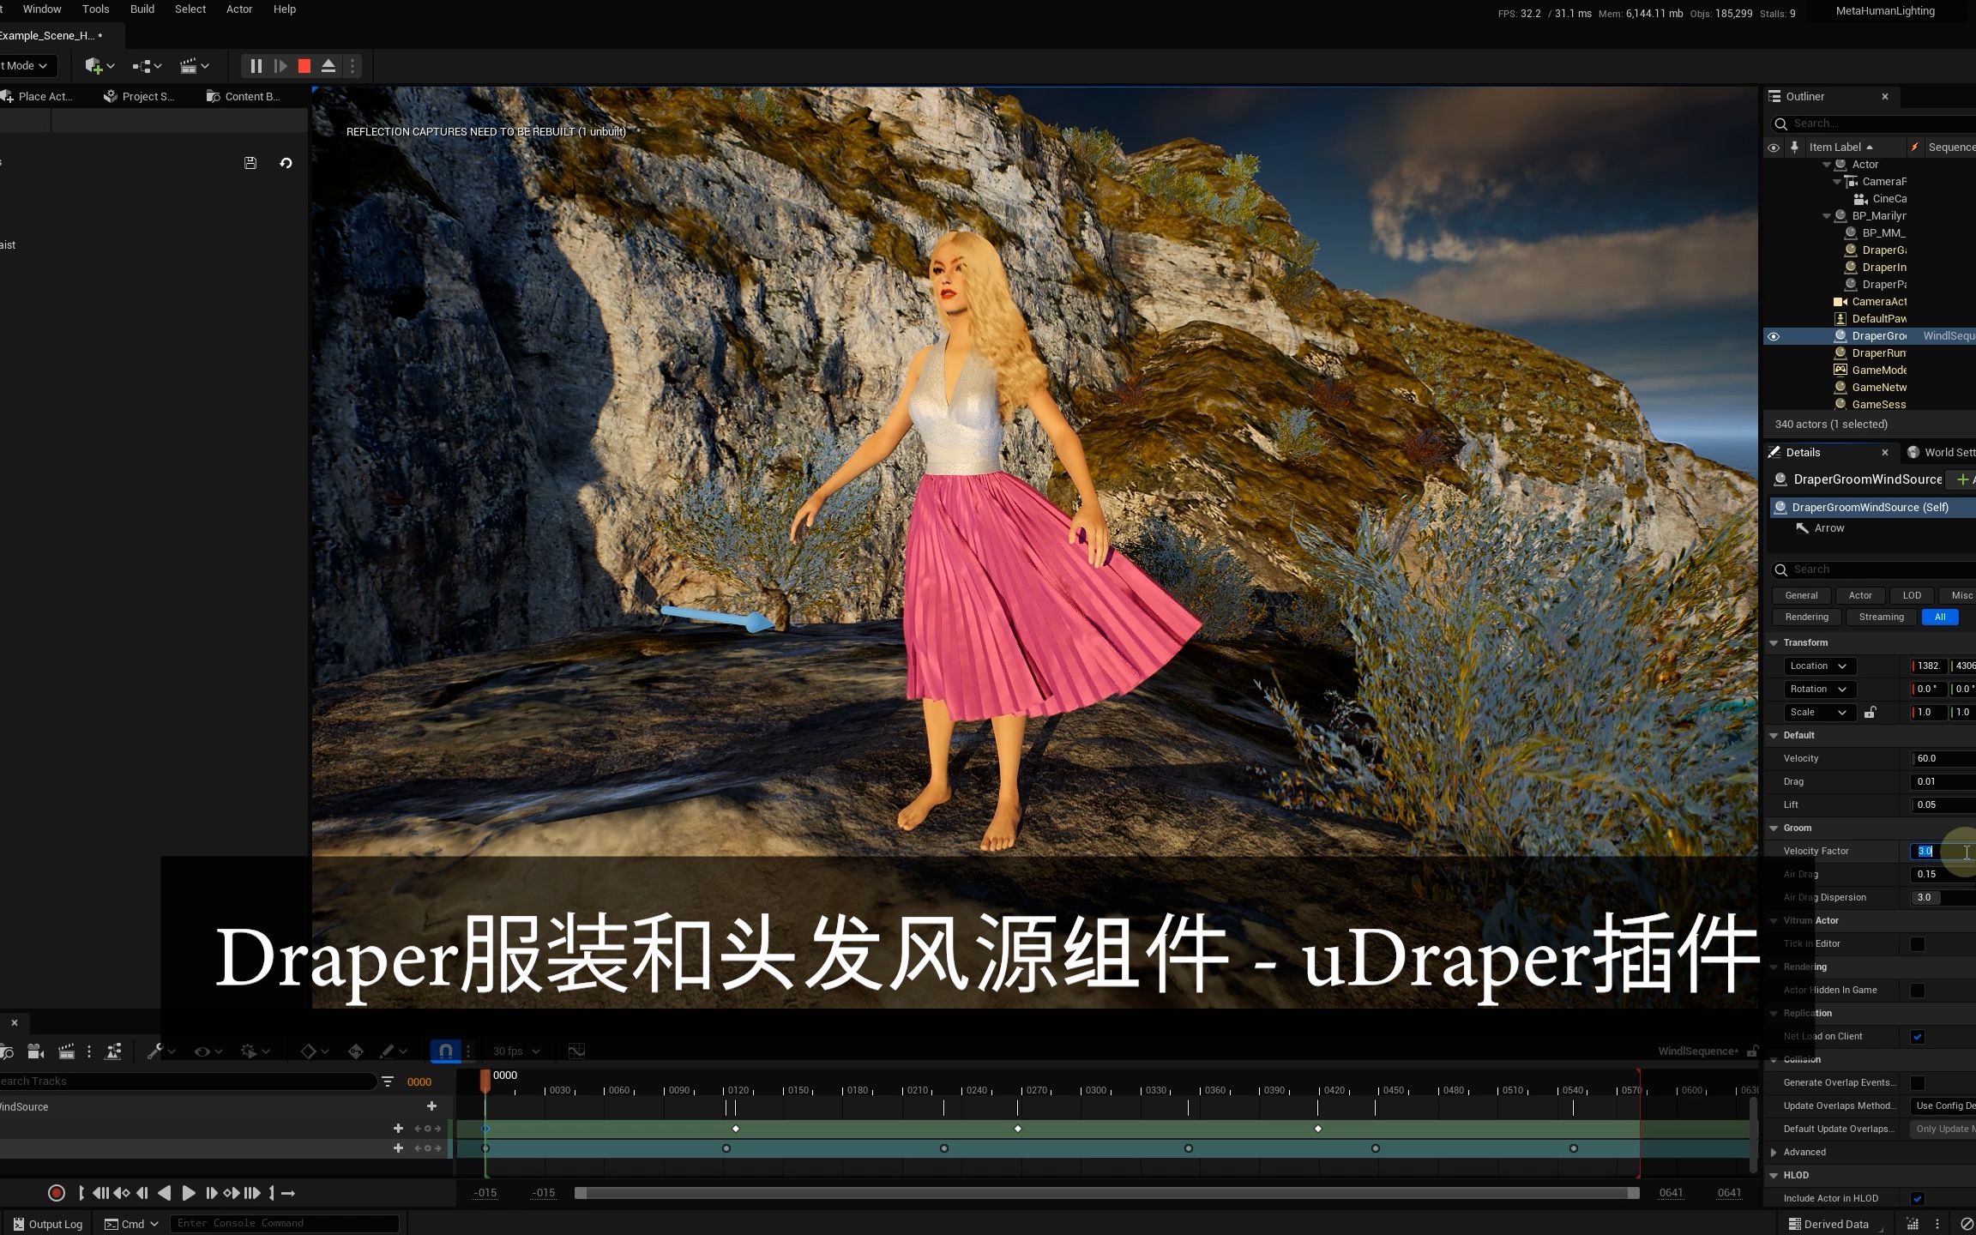Open sequencer wrench actions menu
The height and width of the screenshot is (1235, 1976).
(160, 1051)
